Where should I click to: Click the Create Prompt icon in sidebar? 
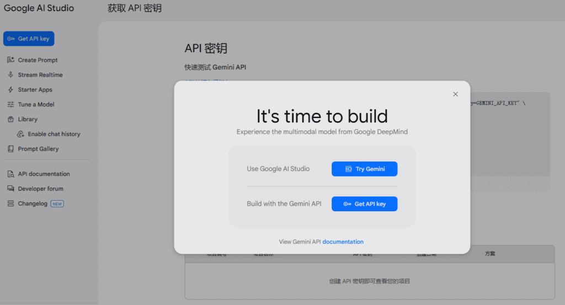pyautogui.click(x=10, y=60)
